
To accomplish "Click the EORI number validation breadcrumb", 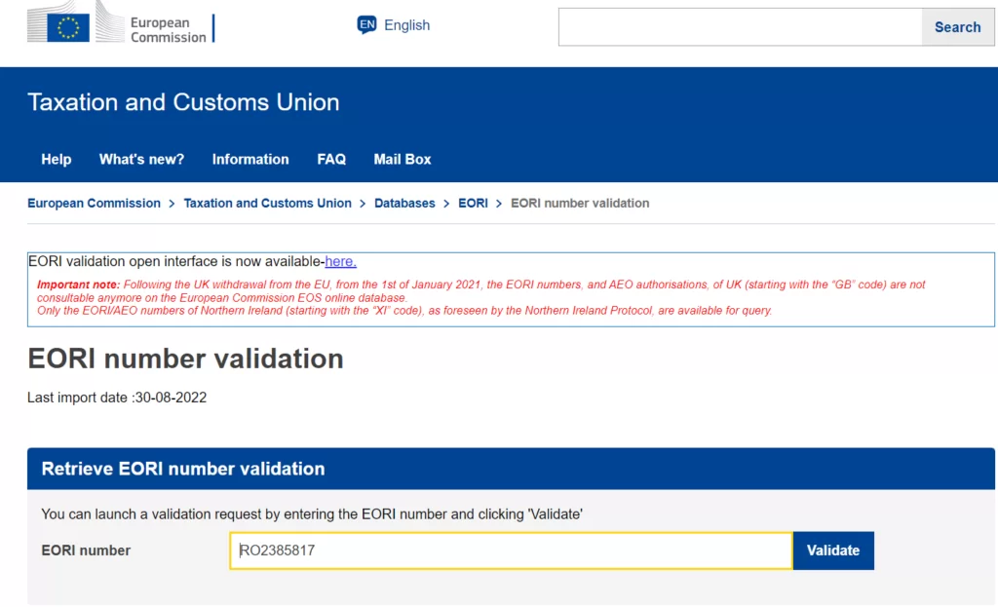I will [x=580, y=204].
